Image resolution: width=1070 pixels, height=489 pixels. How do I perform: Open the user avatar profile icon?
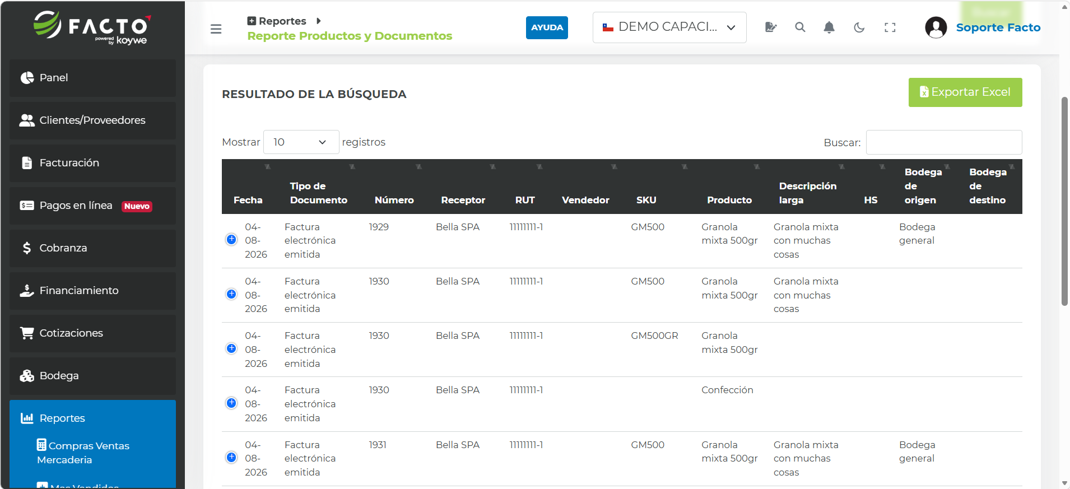[936, 27]
